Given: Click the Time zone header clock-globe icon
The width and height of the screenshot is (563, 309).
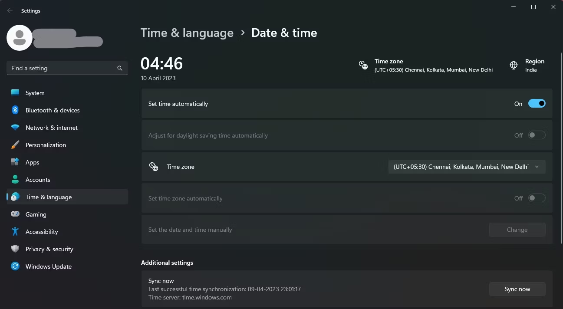Looking at the screenshot, I should pyautogui.click(x=363, y=65).
